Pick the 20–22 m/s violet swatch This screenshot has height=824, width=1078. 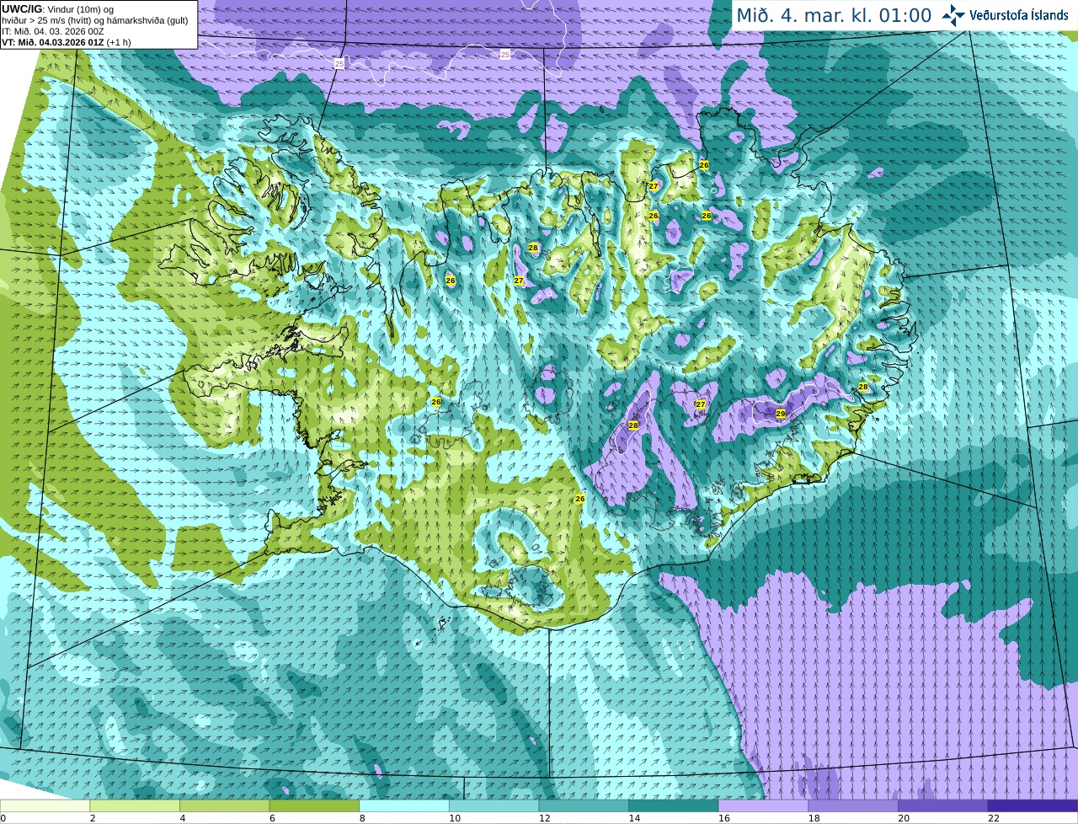(943, 805)
